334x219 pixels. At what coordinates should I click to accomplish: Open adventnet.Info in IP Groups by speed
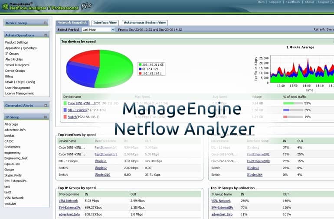[69, 214]
